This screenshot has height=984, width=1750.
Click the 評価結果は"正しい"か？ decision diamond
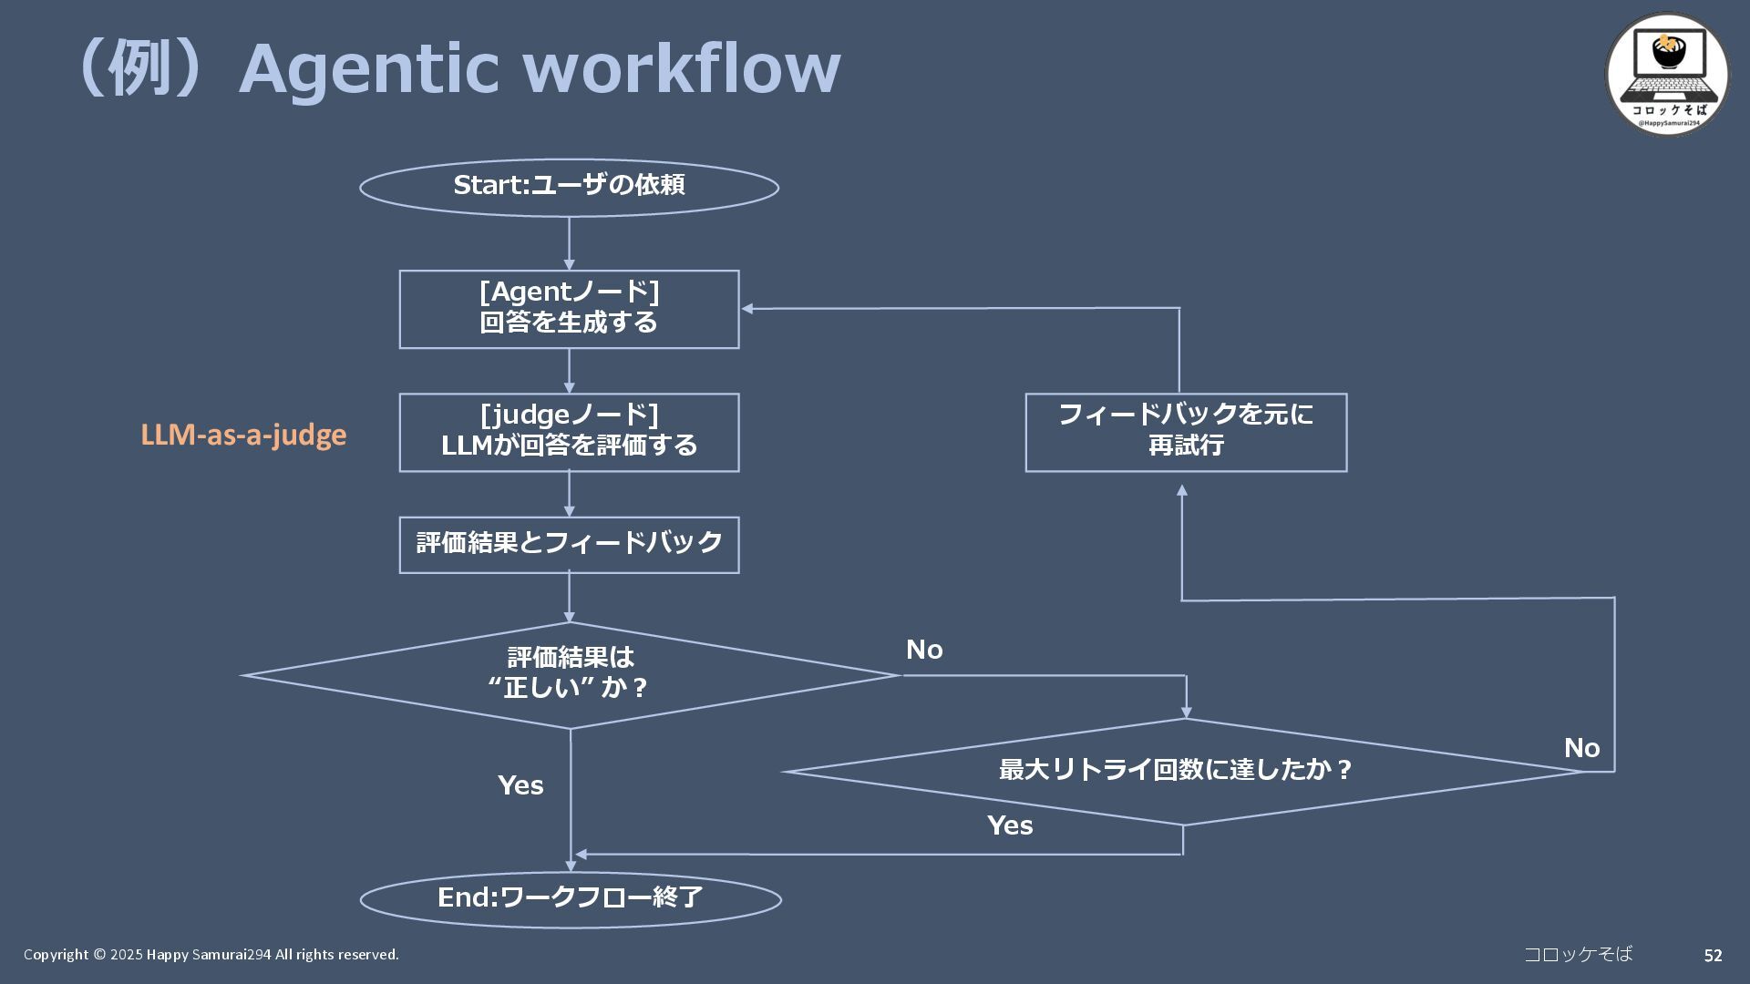coord(571,674)
